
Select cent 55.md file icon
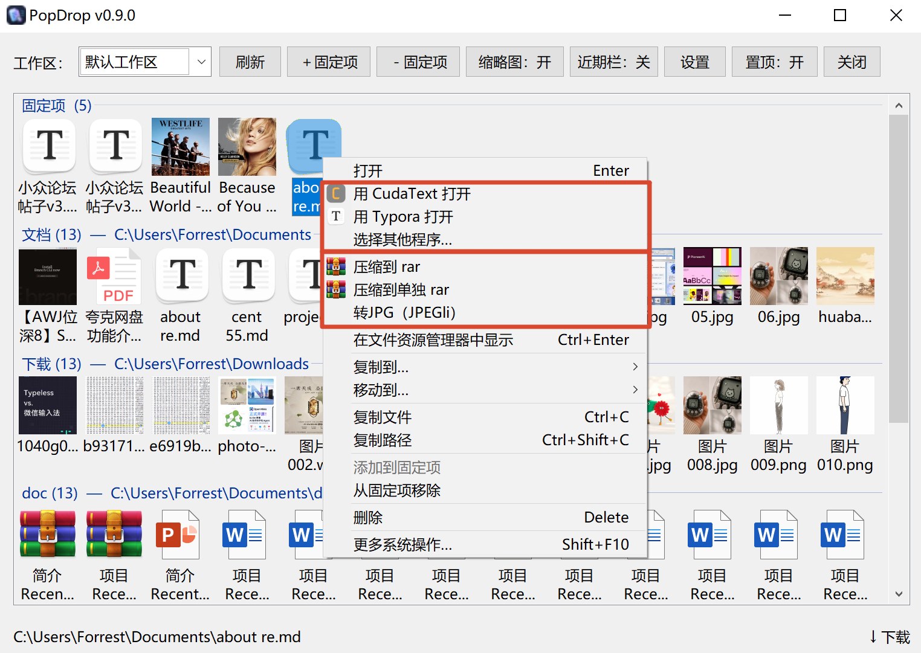(x=247, y=276)
